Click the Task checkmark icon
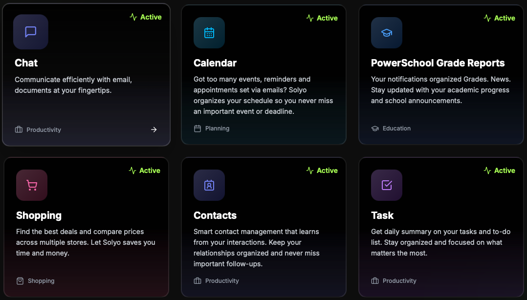Image resolution: width=527 pixels, height=300 pixels. (387, 185)
